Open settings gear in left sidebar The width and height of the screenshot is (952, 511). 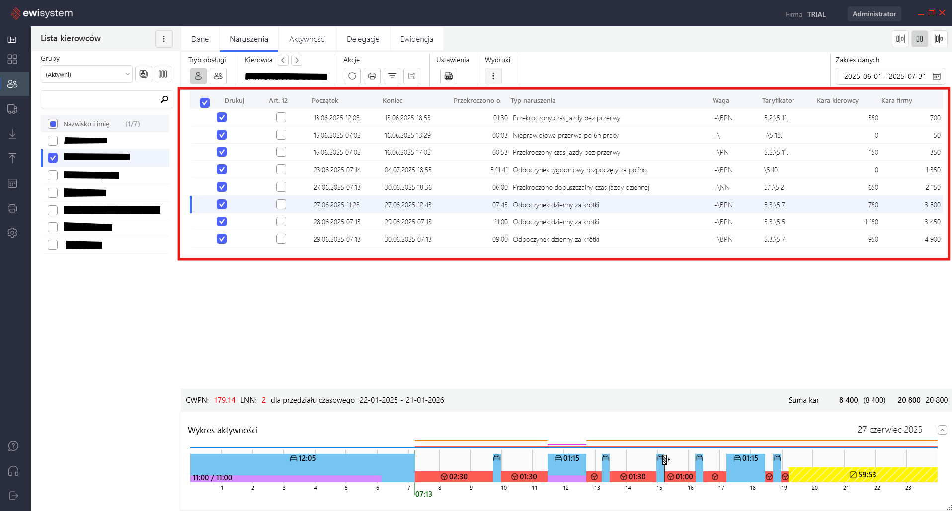pyautogui.click(x=13, y=233)
